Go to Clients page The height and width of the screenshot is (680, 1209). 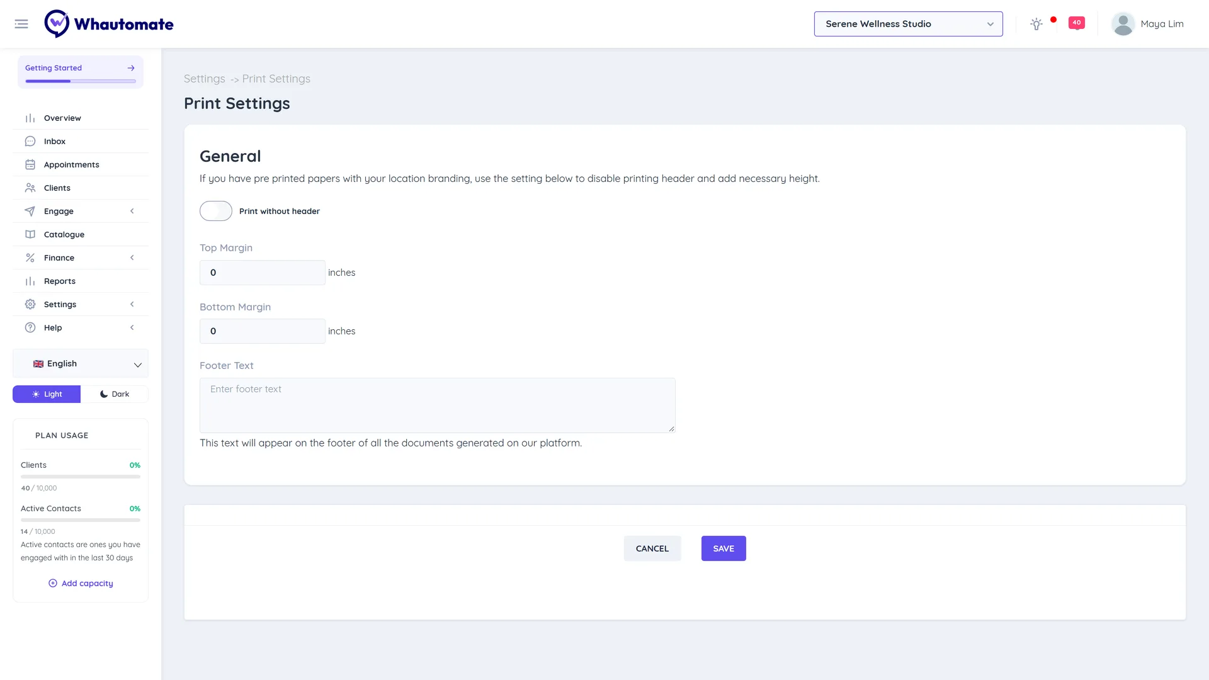tap(81, 188)
